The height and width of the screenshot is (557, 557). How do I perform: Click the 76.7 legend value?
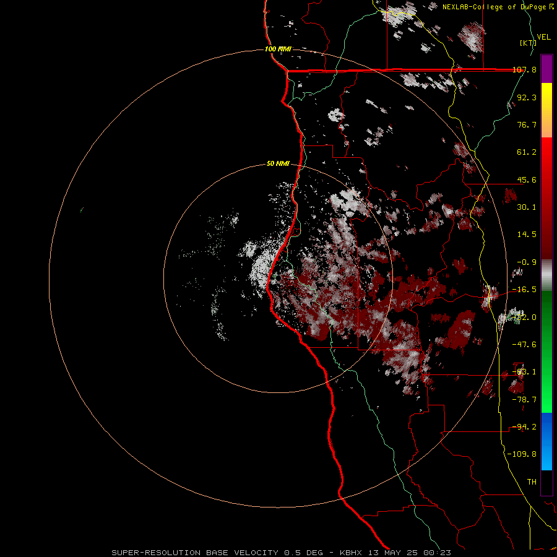[527, 124]
